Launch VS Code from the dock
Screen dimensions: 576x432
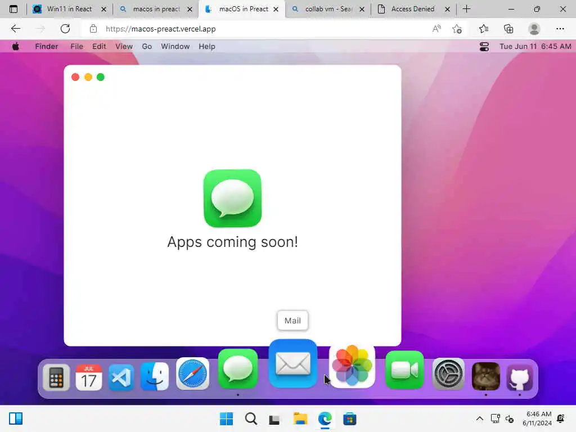pos(121,377)
